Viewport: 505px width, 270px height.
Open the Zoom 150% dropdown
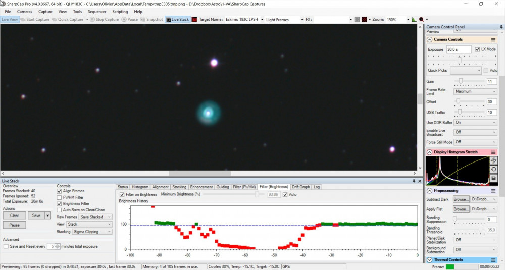408,20
